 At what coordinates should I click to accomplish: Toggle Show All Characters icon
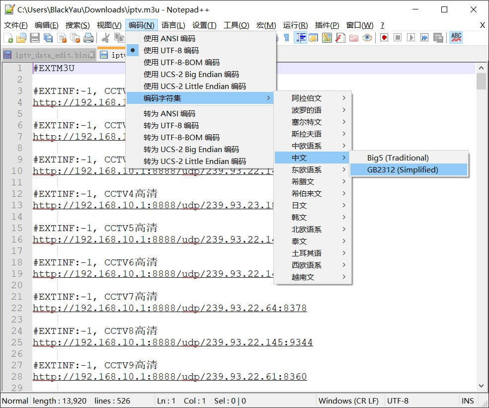[x=287, y=38]
